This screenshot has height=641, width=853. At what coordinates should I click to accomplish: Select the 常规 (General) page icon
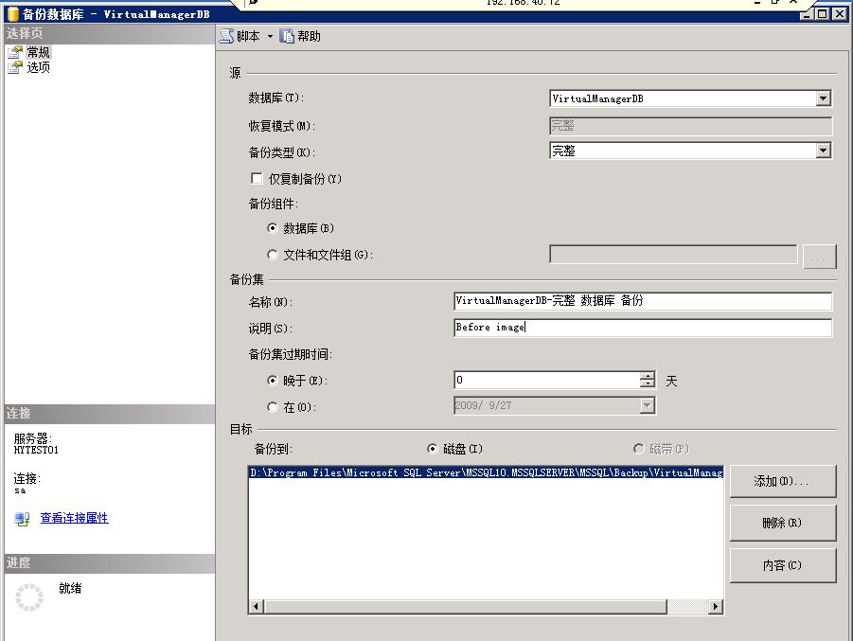tap(14, 53)
